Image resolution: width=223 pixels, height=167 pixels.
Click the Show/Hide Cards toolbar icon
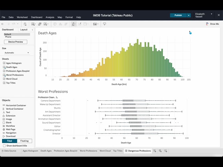(95, 24)
